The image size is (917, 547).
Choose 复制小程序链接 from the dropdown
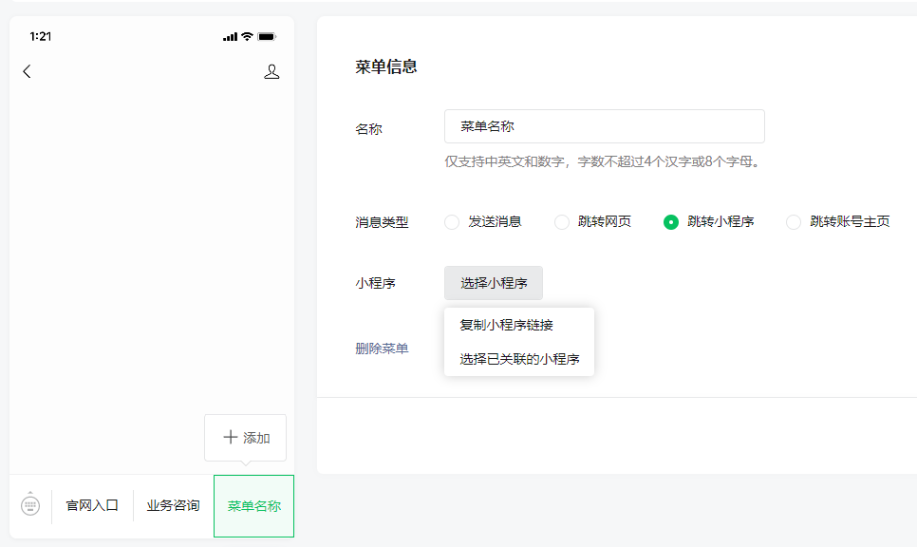point(507,325)
